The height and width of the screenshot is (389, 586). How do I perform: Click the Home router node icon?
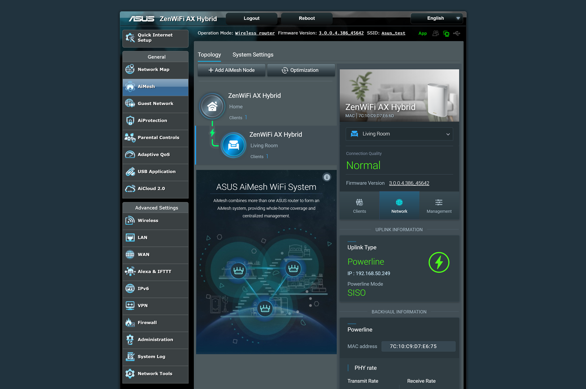212,106
